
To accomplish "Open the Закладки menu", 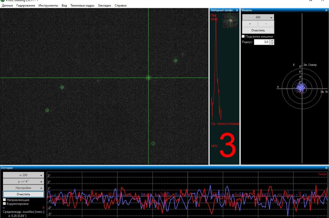I will point(104,5).
